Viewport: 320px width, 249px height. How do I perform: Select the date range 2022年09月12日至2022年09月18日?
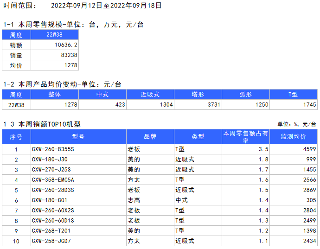106,6
